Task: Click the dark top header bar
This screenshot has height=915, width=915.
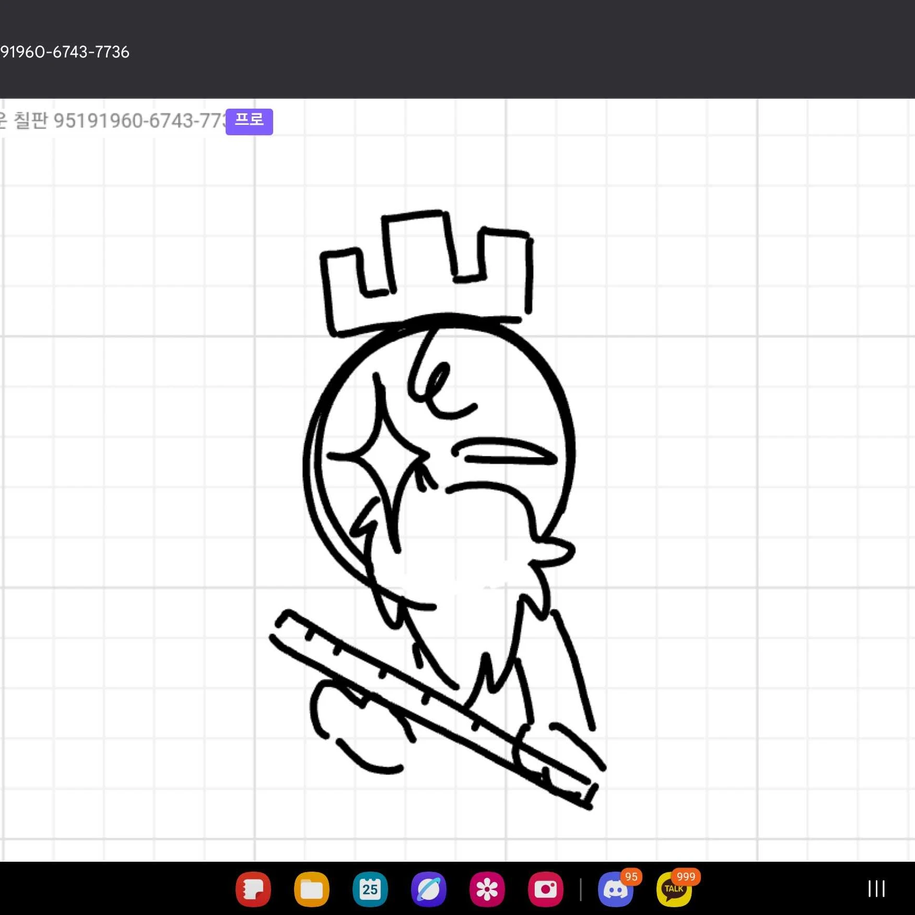Action: pos(458,49)
